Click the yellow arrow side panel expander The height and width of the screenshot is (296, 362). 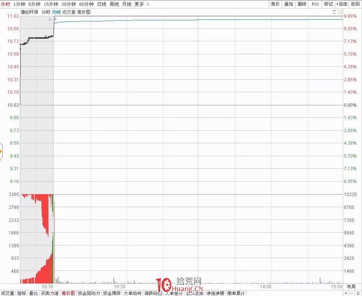click(1, 151)
